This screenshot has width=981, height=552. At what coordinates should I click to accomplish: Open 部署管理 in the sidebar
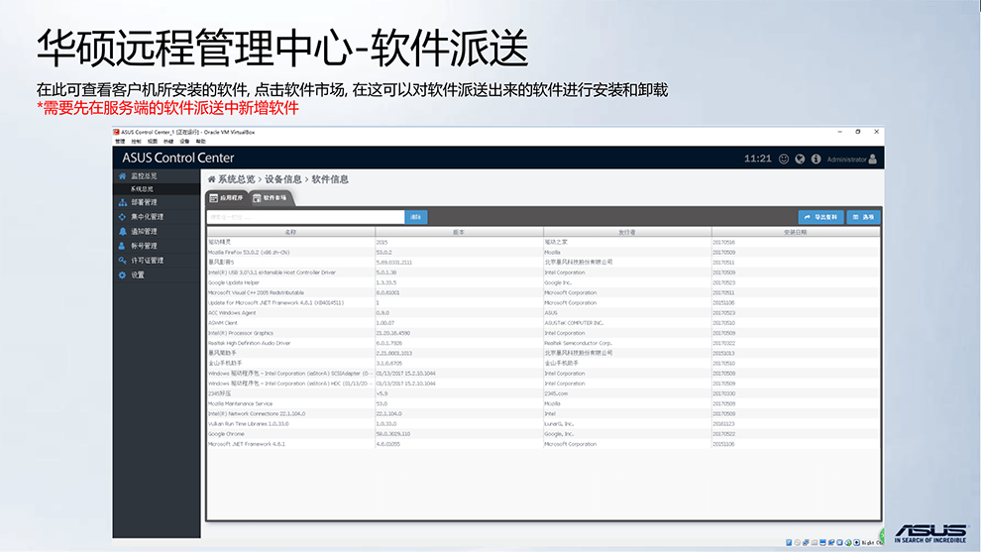coord(144,202)
